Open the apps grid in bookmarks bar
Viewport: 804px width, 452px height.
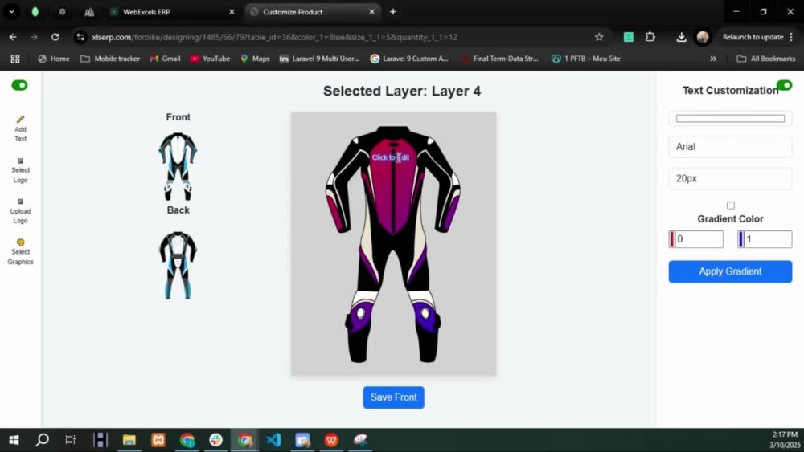coord(14,59)
